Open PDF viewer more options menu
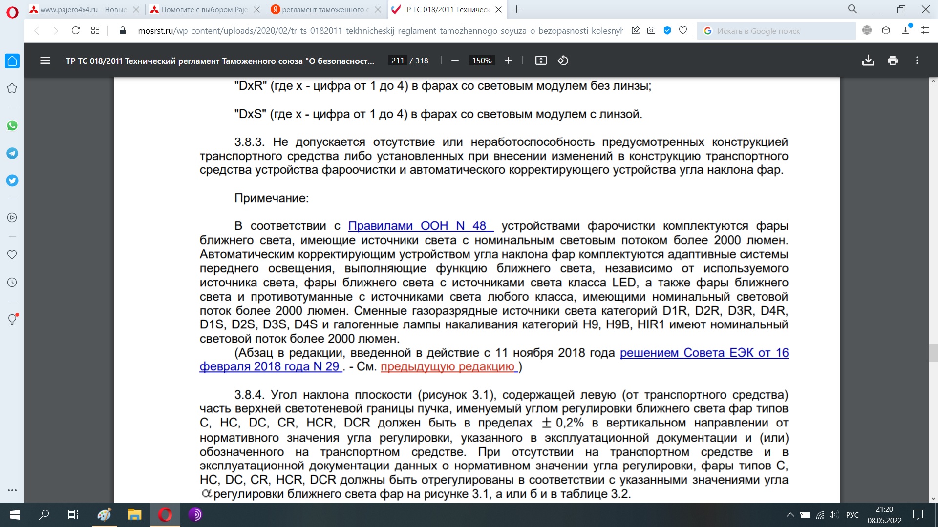Viewport: 938px width, 527px height. point(917,61)
